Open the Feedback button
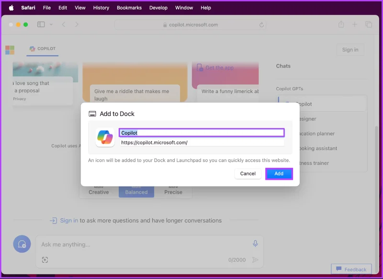The width and height of the screenshot is (383, 279). pyautogui.click(x=351, y=269)
